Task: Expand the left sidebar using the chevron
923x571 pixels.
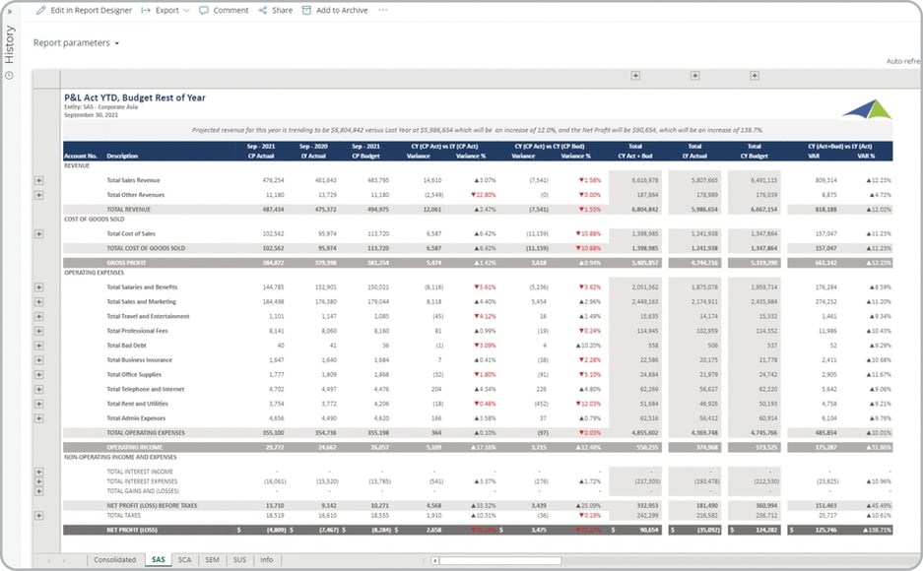Action: (x=9, y=10)
